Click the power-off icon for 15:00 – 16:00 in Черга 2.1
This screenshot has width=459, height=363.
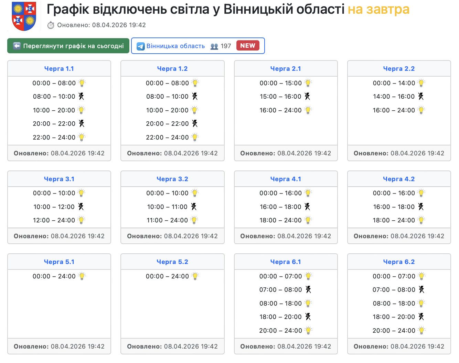coord(307,96)
